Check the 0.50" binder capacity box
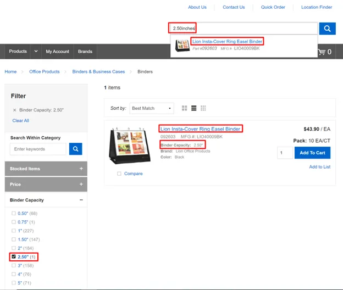 click(x=14, y=213)
